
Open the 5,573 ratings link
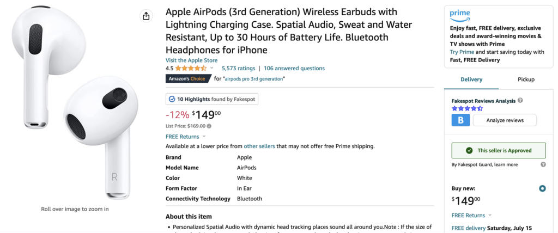click(239, 68)
